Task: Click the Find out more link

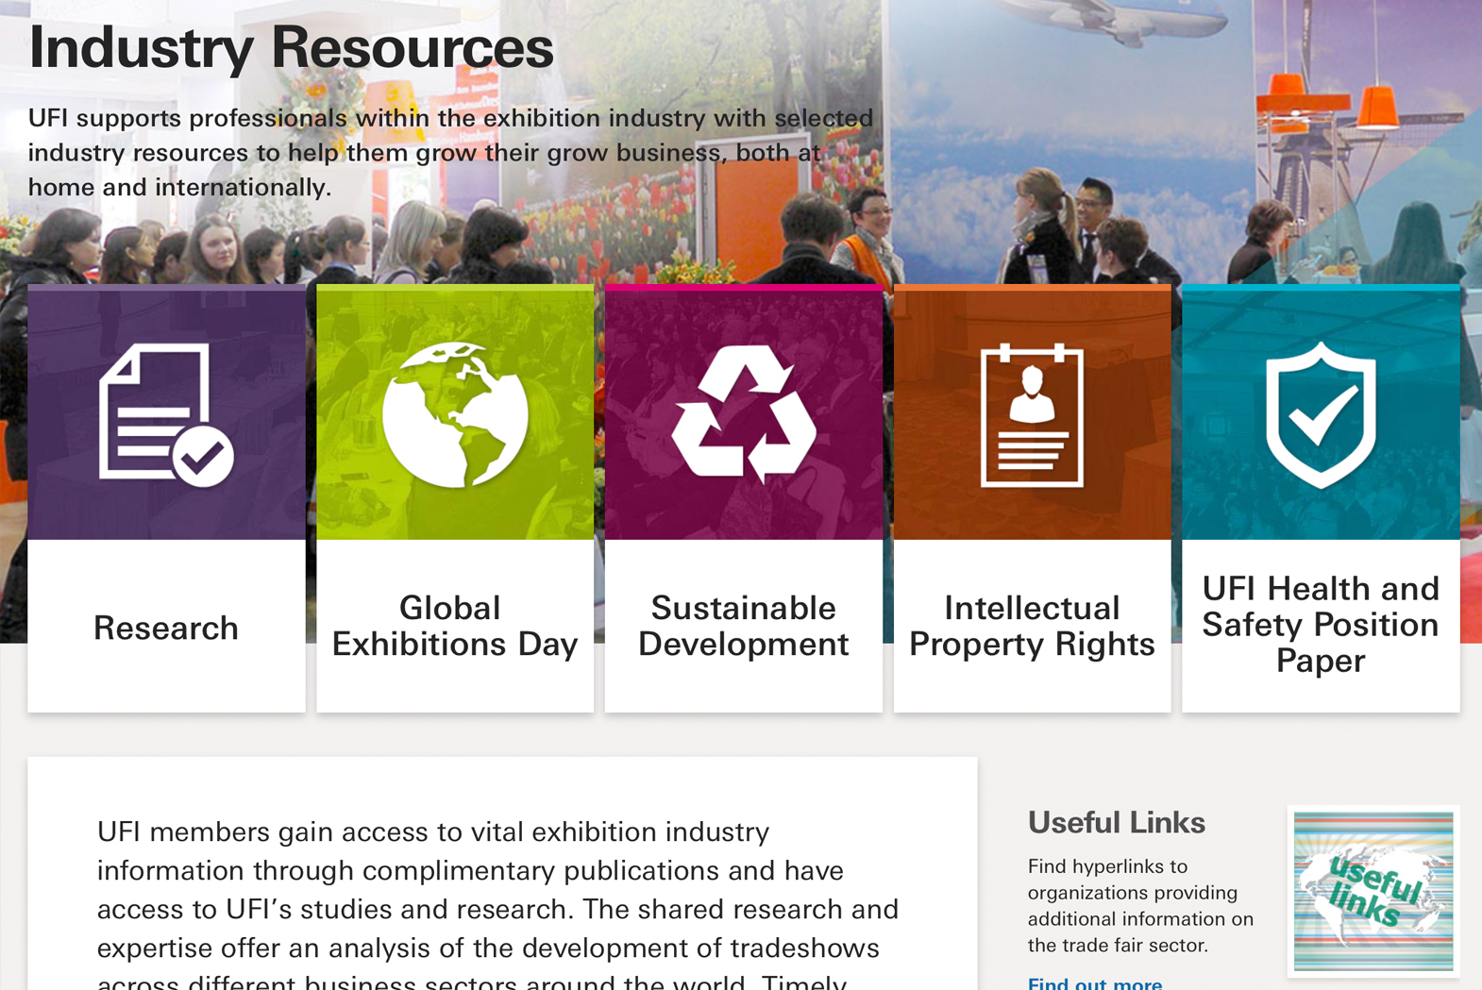Action: [x=1095, y=982]
